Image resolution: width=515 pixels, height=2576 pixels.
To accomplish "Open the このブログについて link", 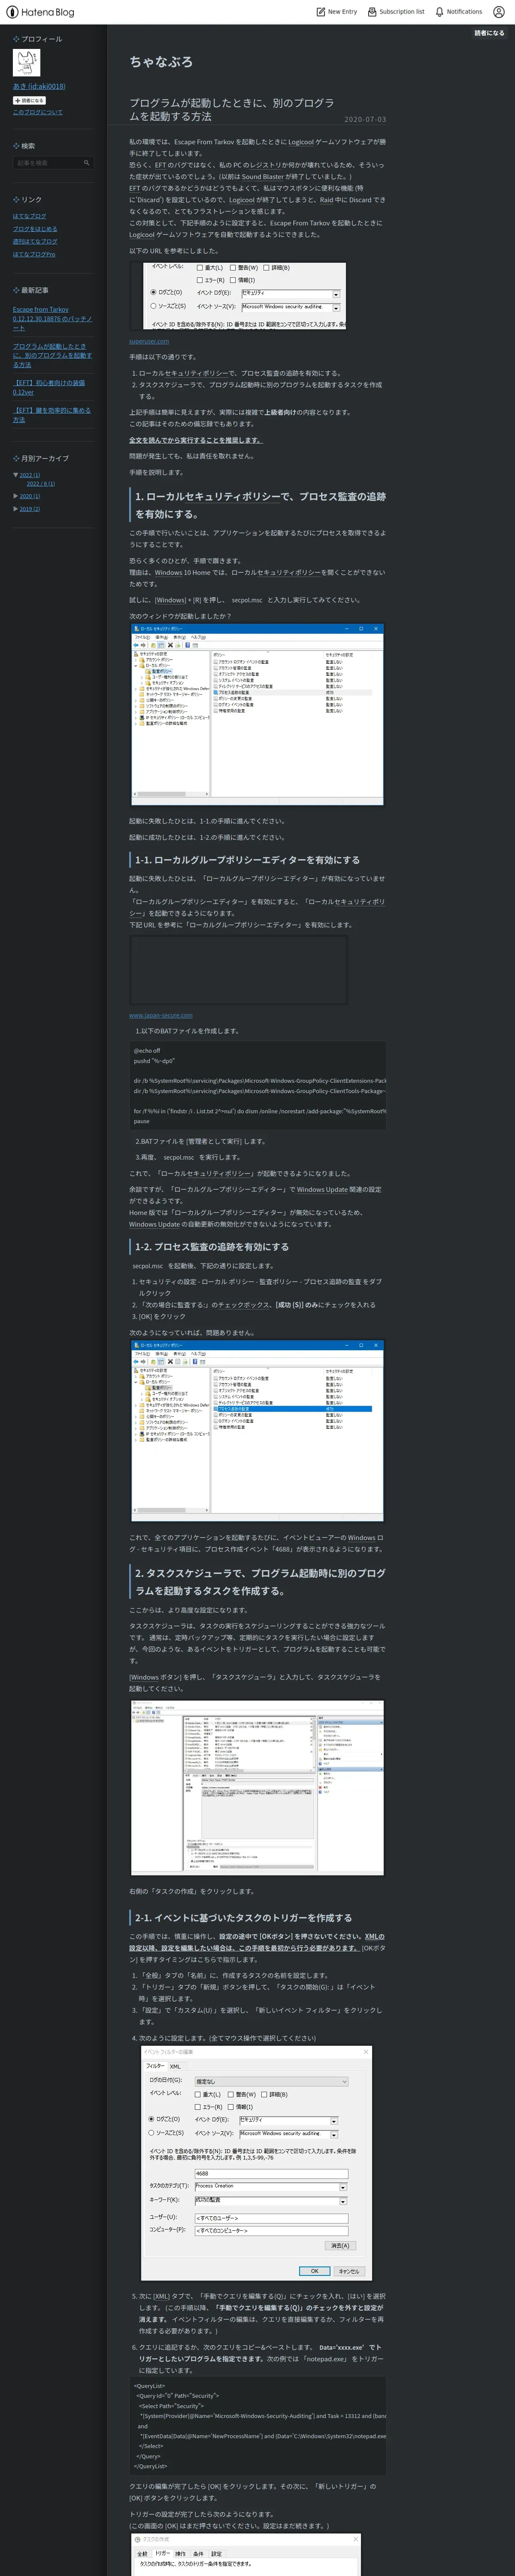I will [38, 112].
